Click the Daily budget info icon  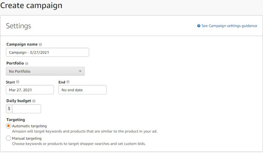coord(34,101)
